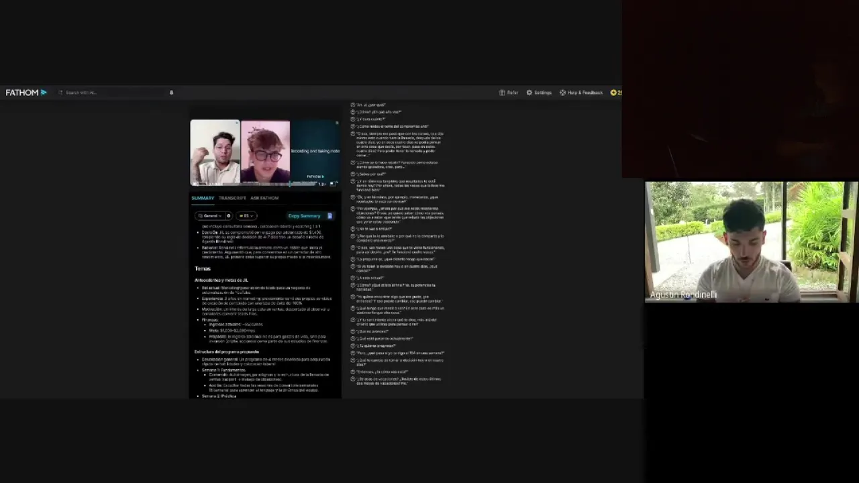Click the 'Meta: $1,000–$2,000/mes' line
Viewport: 859px width, 483px height.
point(232,330)
